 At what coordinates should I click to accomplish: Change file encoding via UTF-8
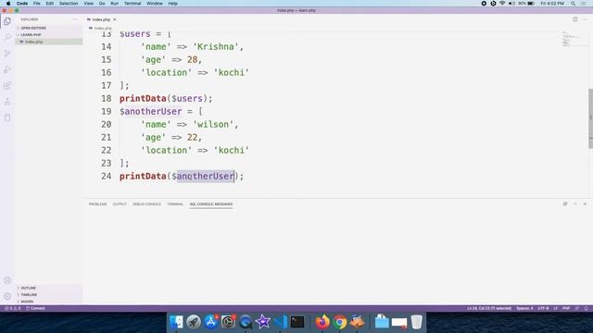pos(543,308)
